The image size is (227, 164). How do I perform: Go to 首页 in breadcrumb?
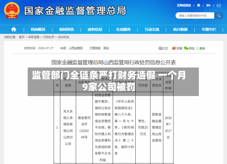[21, 37]
